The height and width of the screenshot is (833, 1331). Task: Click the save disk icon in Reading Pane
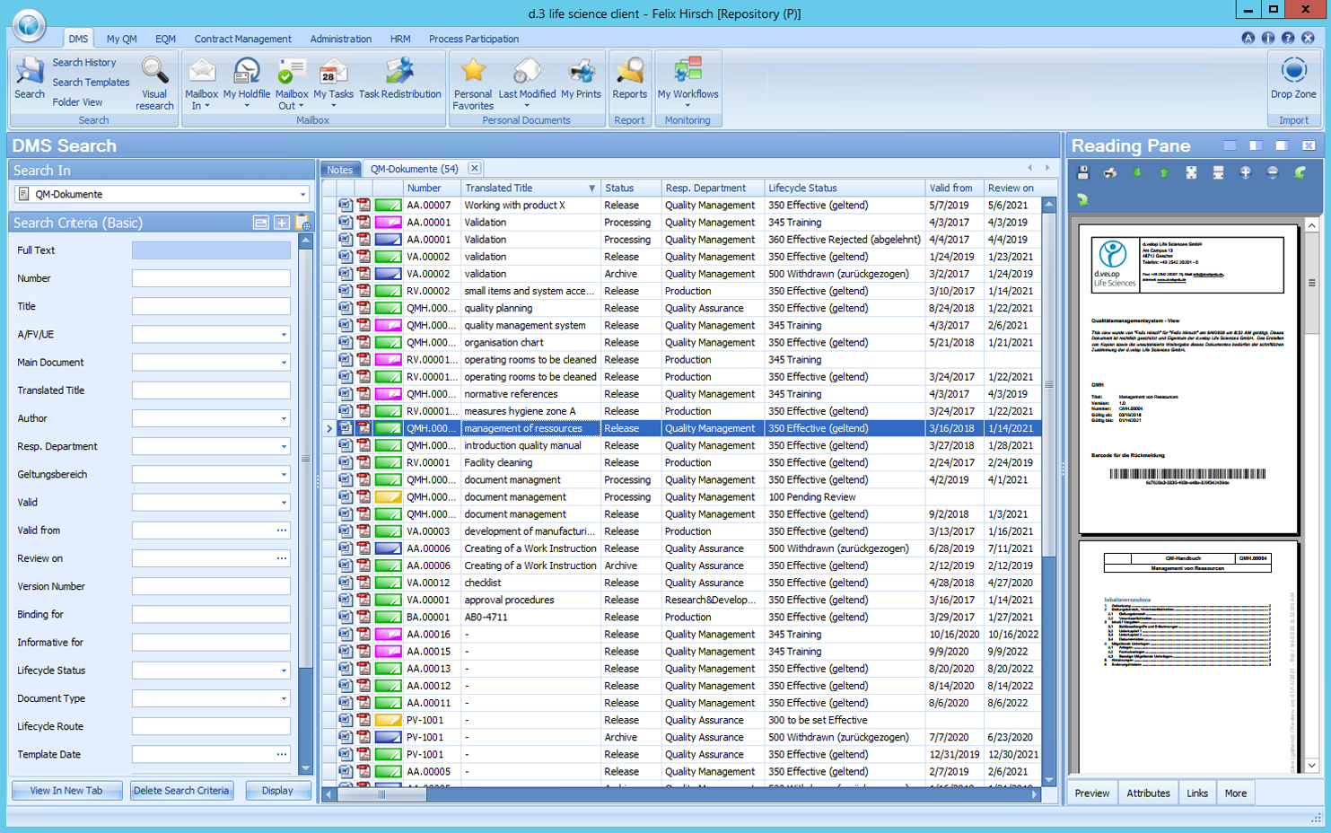pos(1083,172)
